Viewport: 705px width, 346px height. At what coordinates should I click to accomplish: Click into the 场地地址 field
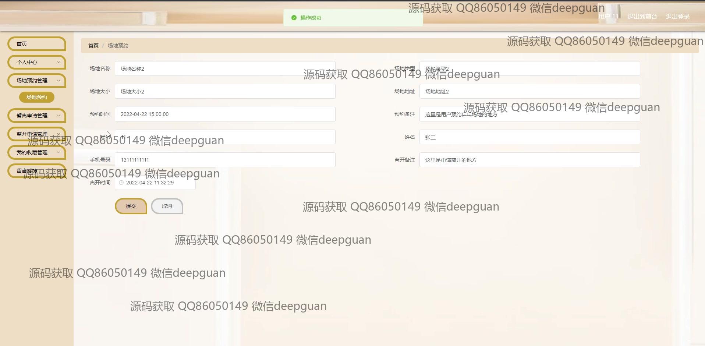pos(530,91)
